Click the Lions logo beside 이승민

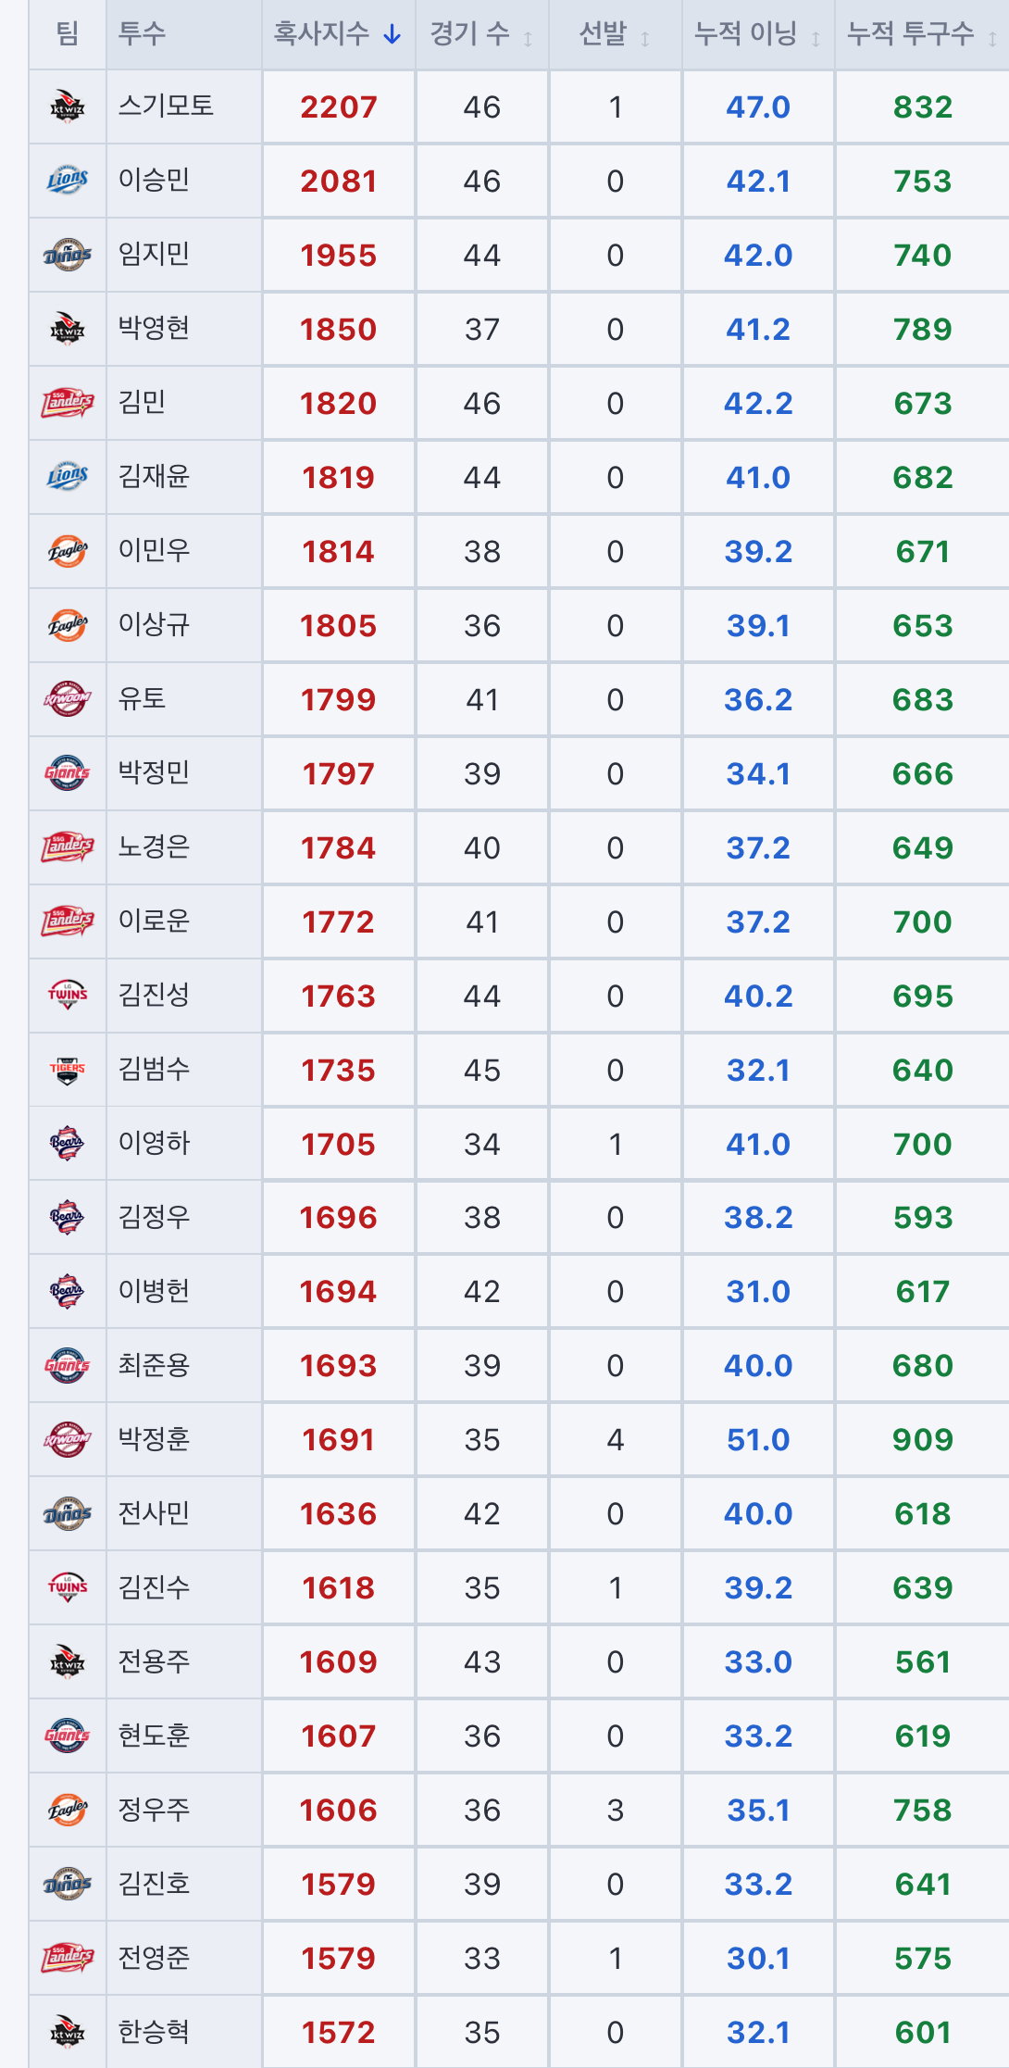tap(68, 180)
